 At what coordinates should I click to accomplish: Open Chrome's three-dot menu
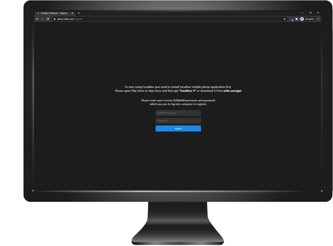318,19
